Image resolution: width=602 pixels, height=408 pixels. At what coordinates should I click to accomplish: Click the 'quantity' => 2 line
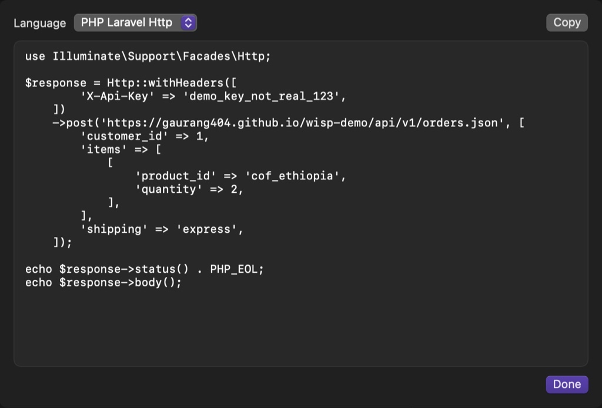click(x=189, y=189)
